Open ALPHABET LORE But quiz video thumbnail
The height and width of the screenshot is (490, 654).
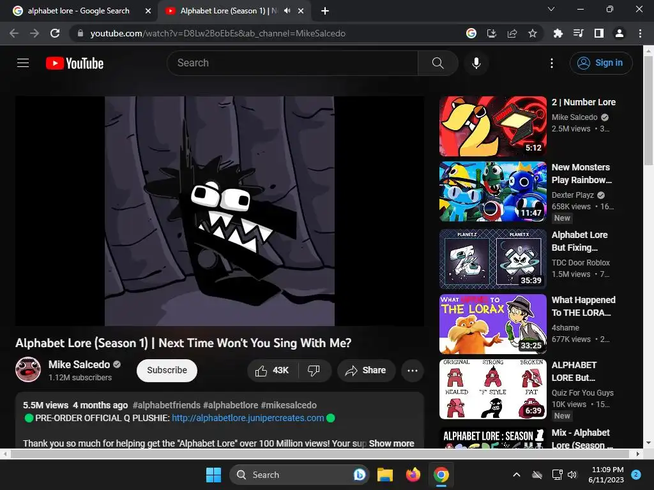pos(493,389)
